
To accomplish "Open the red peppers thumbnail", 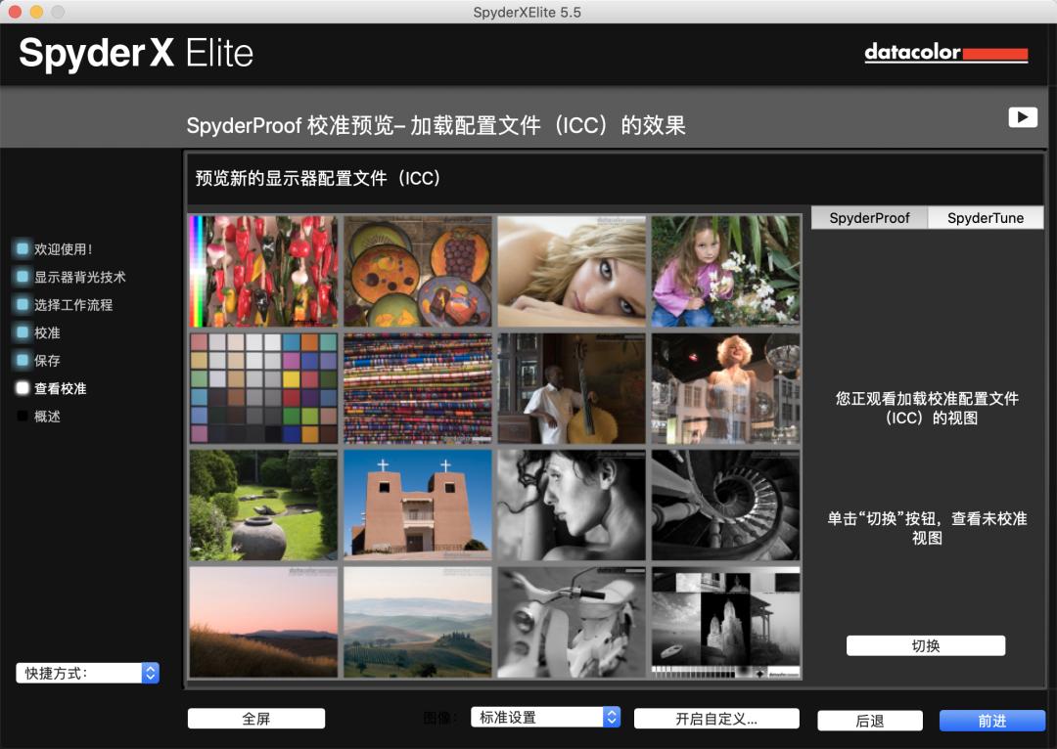I will (263, 271).
